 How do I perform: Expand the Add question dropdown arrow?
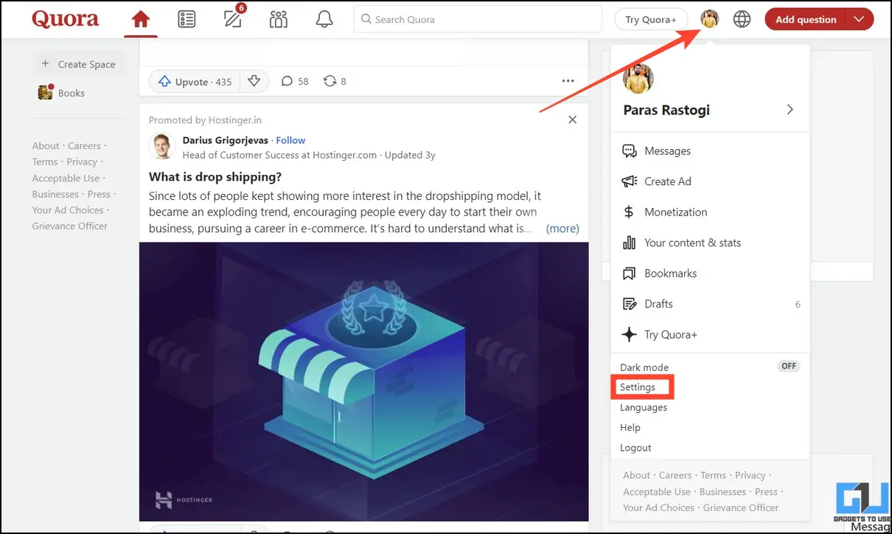pyautogui.click(x=859, y=19)
